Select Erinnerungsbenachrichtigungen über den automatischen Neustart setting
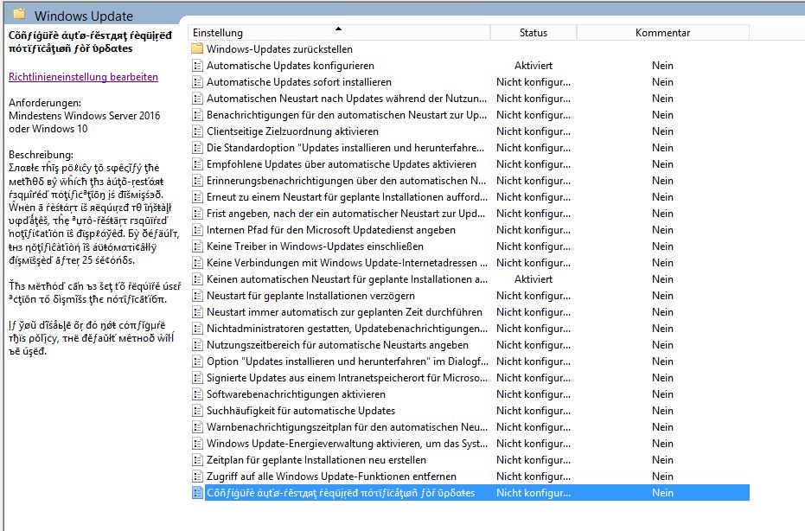 [x=346, y=181]
